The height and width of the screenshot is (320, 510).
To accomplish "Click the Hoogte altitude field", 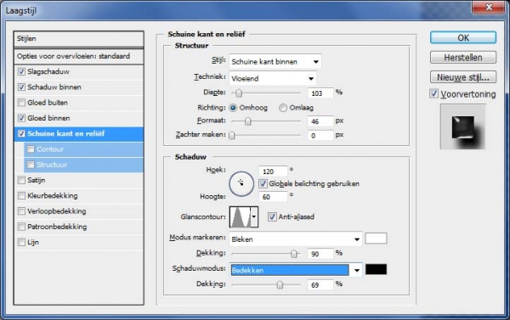I will click(273, 197).
